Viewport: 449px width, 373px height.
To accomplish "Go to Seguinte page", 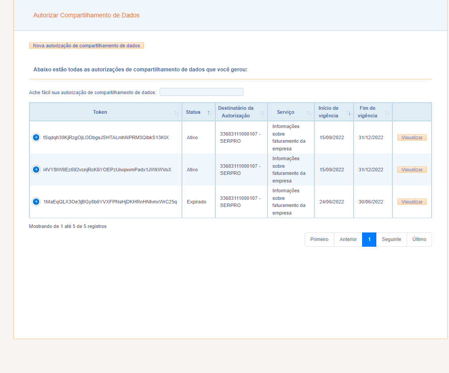I will [x=391, y=240].
